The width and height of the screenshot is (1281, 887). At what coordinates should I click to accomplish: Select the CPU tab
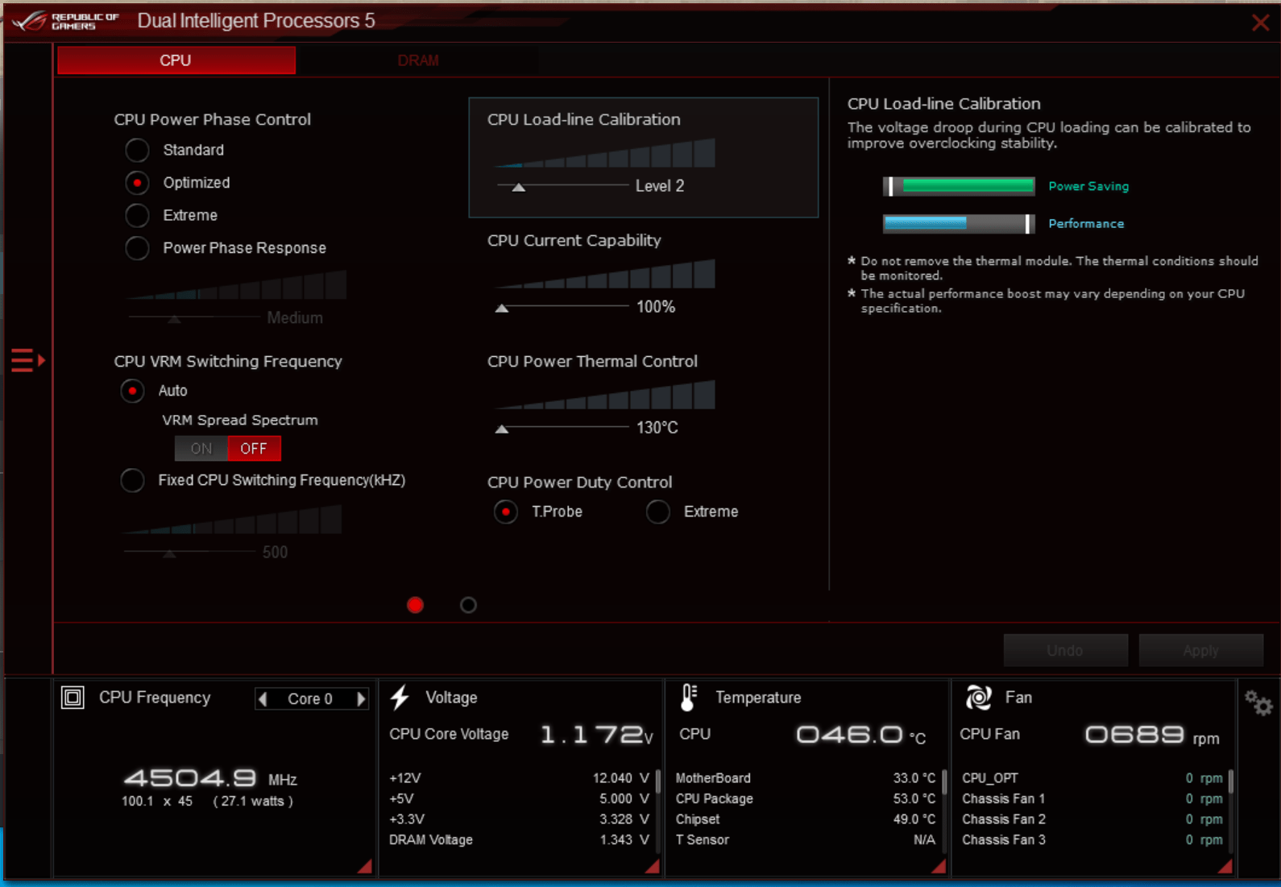176,60
